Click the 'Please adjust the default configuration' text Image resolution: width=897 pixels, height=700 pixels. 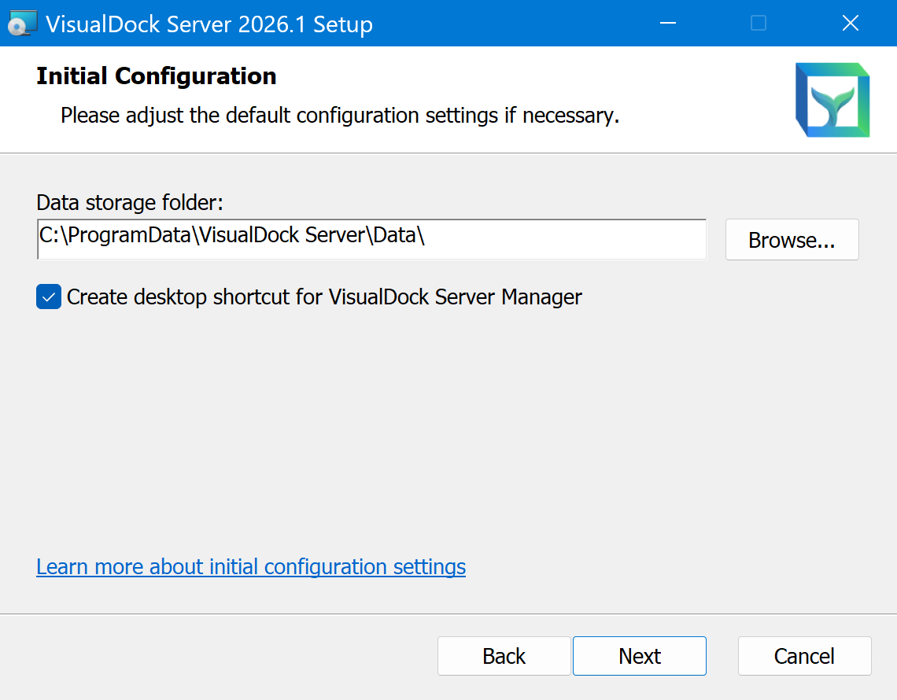[x=340, y=116]
